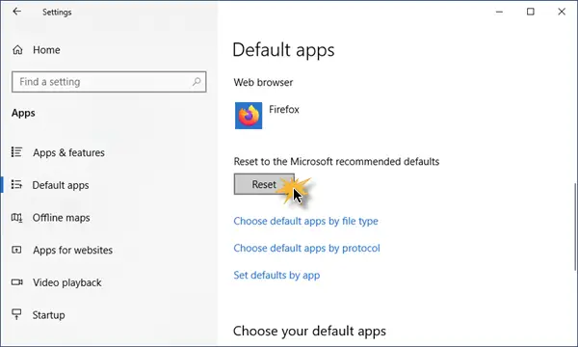Viewport: 578px width, 347px height.
Task: Open Set defaults by app link
Action: [x=276, y=275]
